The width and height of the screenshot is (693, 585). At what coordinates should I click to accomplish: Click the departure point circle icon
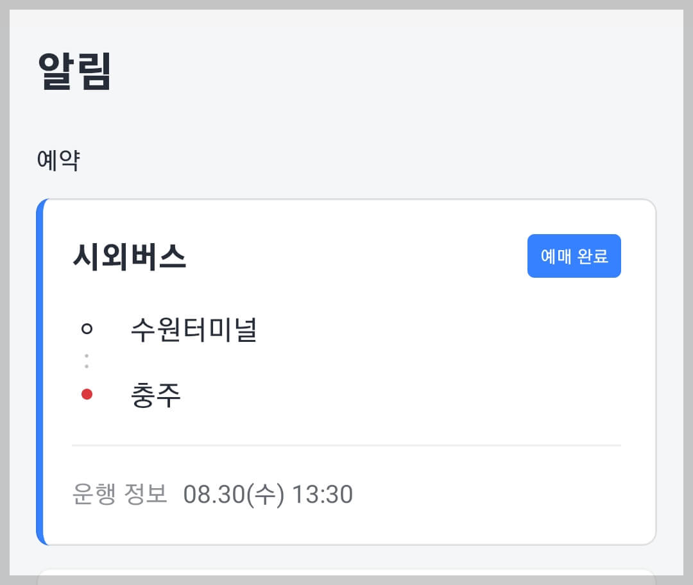pyautogui.click(x=87, y=327)
